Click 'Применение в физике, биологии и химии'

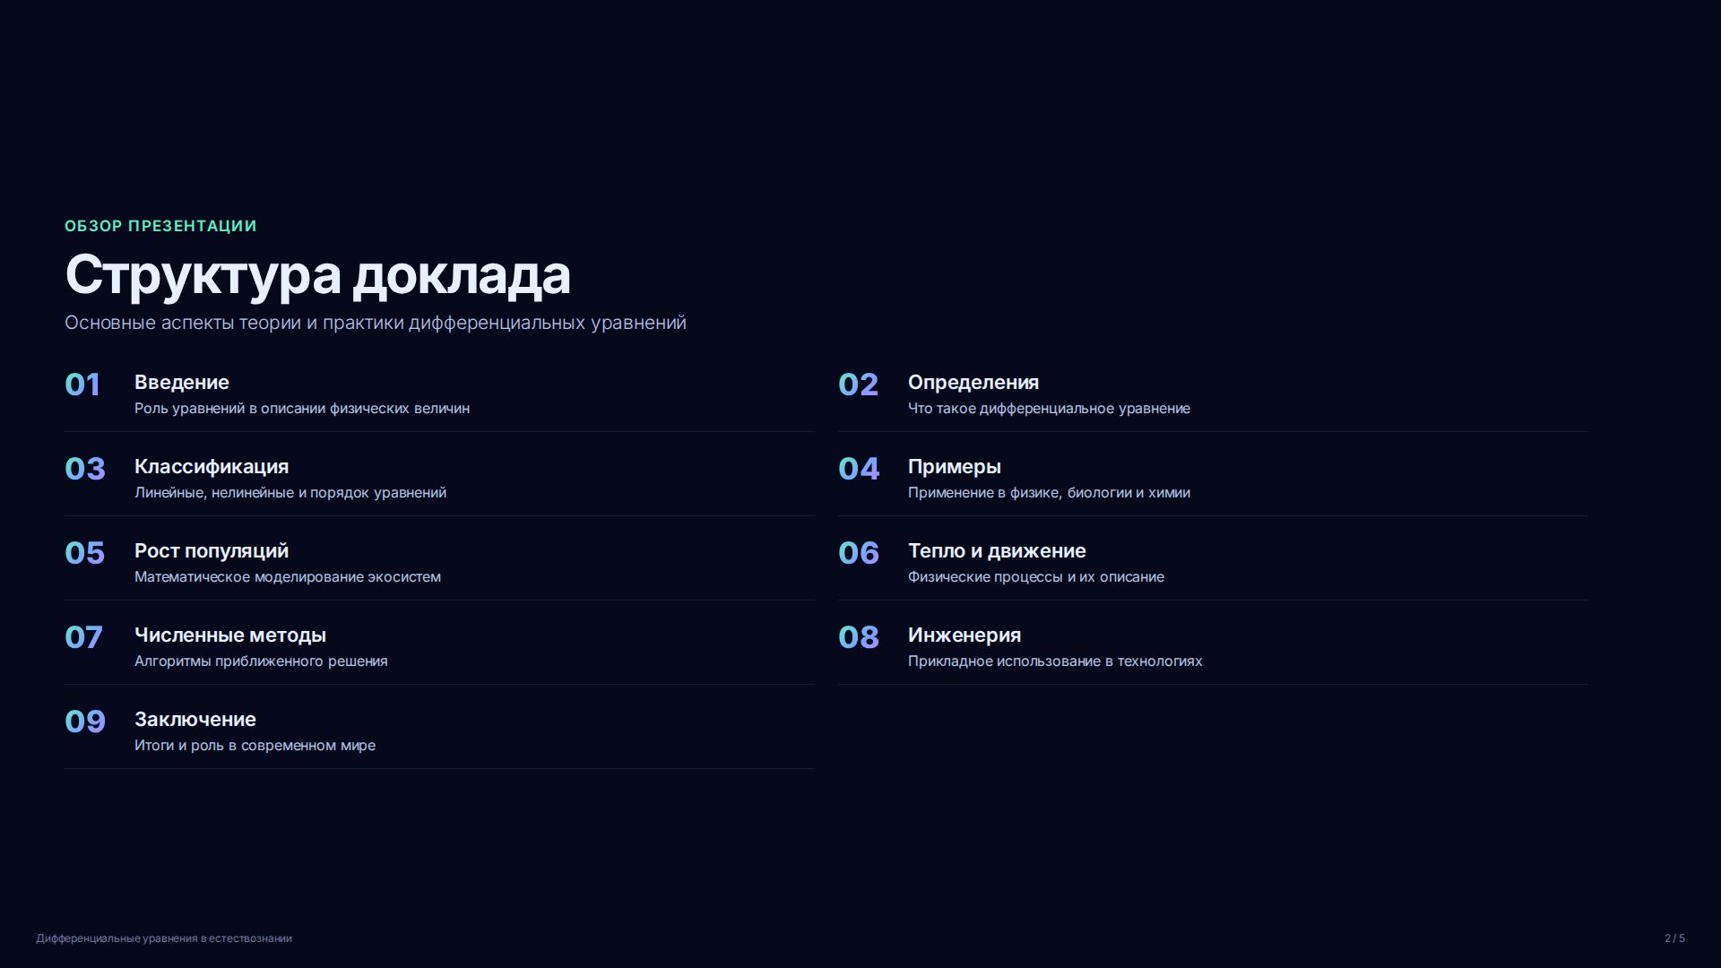tap(1049, 493)
